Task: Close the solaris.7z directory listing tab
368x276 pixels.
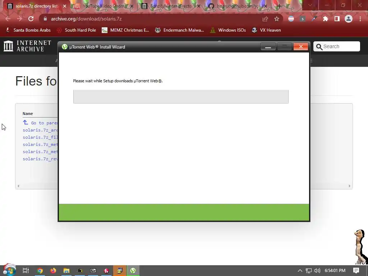Action: tap(65, 6)
